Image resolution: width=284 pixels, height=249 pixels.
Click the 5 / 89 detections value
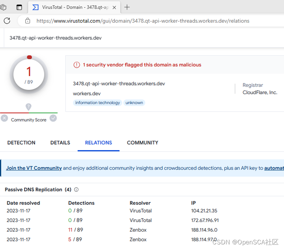(75, 239)
